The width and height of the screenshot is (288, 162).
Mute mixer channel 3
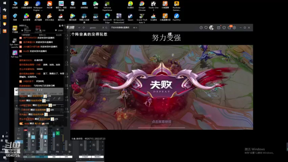click(x=58, y=129)
